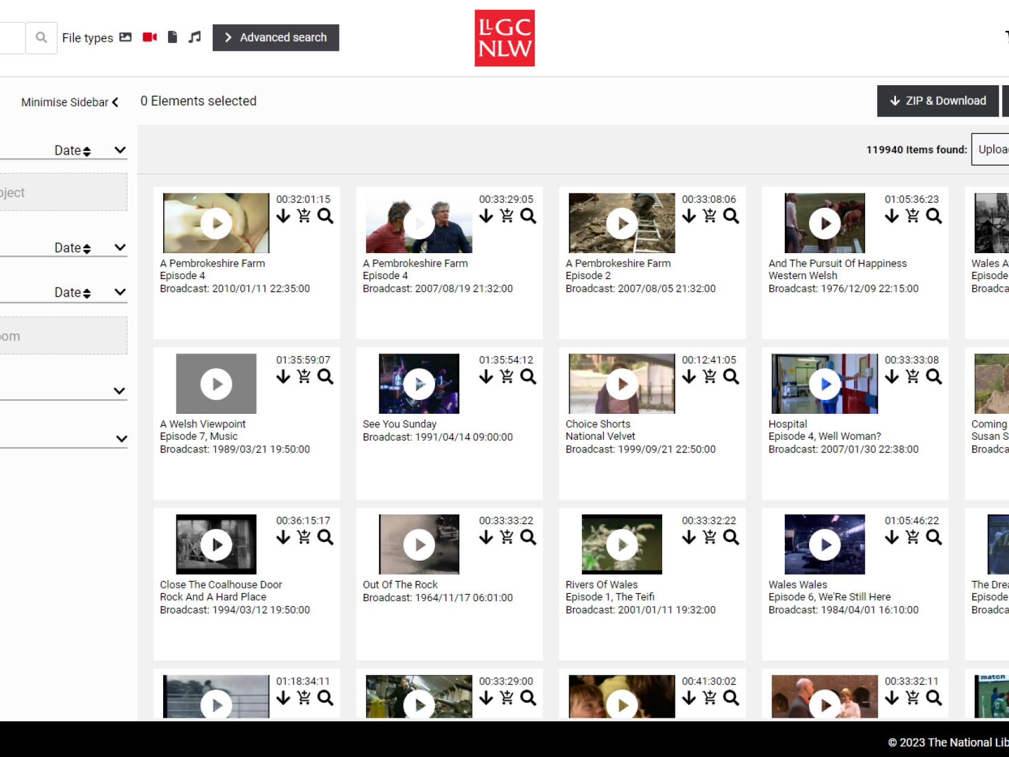Open Close The Coalhouse Door thumbnail
This screenshot has height=757, width=1009.
coord(216,544)
